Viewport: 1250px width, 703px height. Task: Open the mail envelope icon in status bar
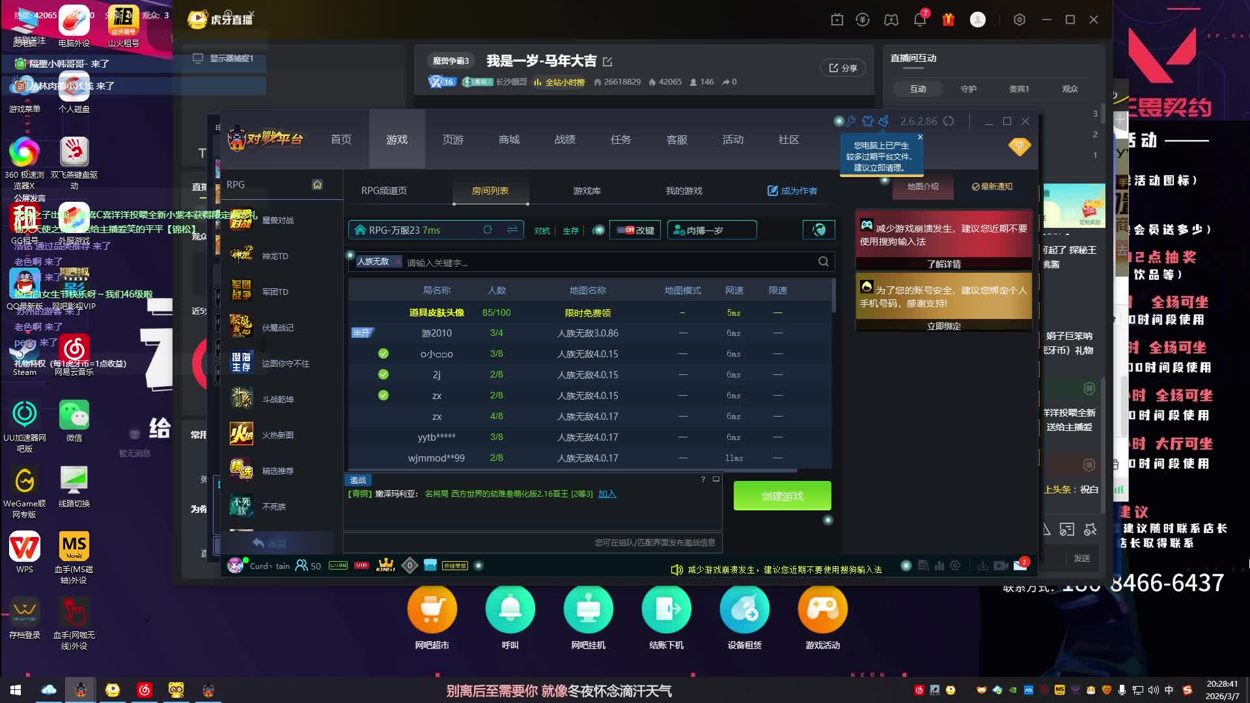click(x=1020, y=566)
